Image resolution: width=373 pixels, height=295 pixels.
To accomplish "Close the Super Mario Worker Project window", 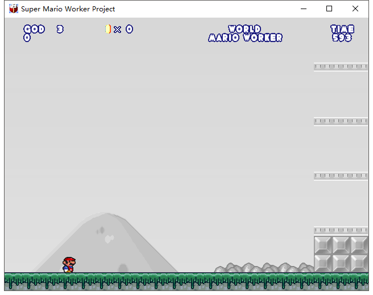I will pos(355,9).
